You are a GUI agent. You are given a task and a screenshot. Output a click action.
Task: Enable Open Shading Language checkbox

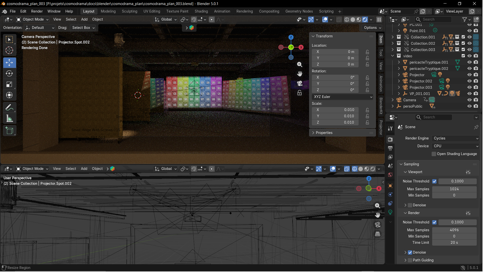coord(434,154)
